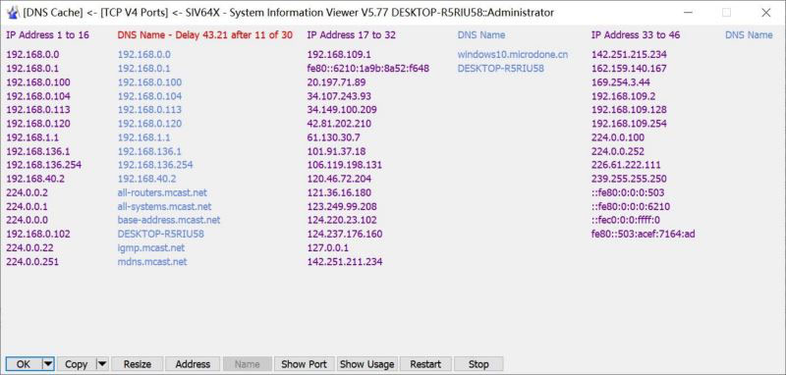Select IP address 101.91.37.18
786x375 pixels.
336,151
